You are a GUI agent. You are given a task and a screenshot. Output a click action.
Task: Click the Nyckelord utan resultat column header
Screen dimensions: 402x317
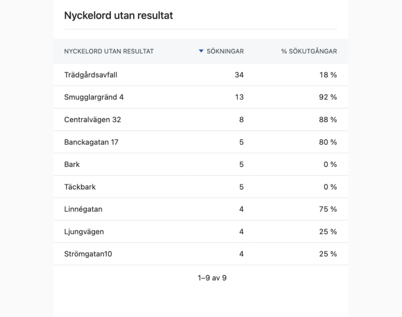tap(109, 51)
